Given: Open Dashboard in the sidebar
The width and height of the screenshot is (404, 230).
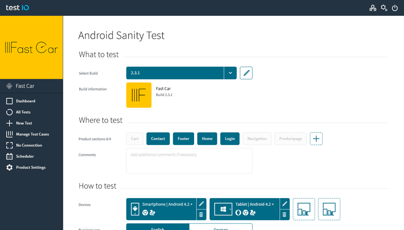Looking at the screenshot, I should point(25,101).
